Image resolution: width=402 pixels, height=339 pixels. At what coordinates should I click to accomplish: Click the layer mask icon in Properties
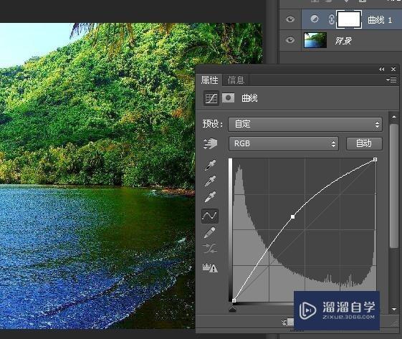(x=228, y=98)
